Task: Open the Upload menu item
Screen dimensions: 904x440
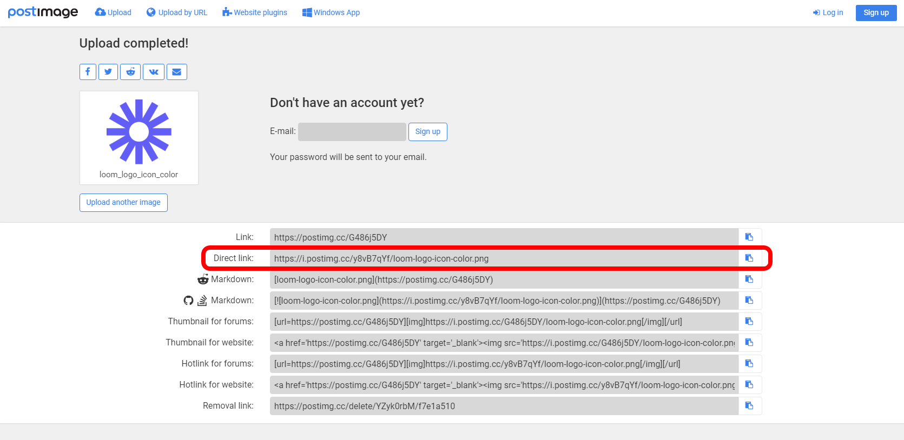Action: [x=113, y=12]
